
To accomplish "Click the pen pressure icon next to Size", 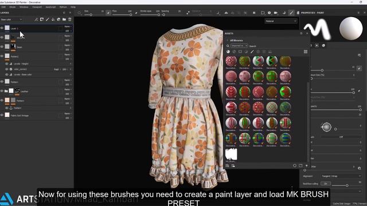I will pos(108,13).
